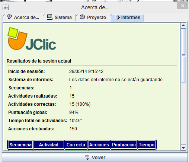The image size is (189, 162).
Task: Click the Secuencias label
Action: click(x=22, y=88)
